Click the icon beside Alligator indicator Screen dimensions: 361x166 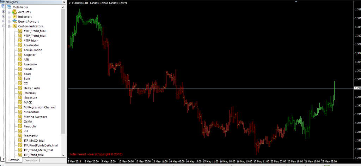20,55
